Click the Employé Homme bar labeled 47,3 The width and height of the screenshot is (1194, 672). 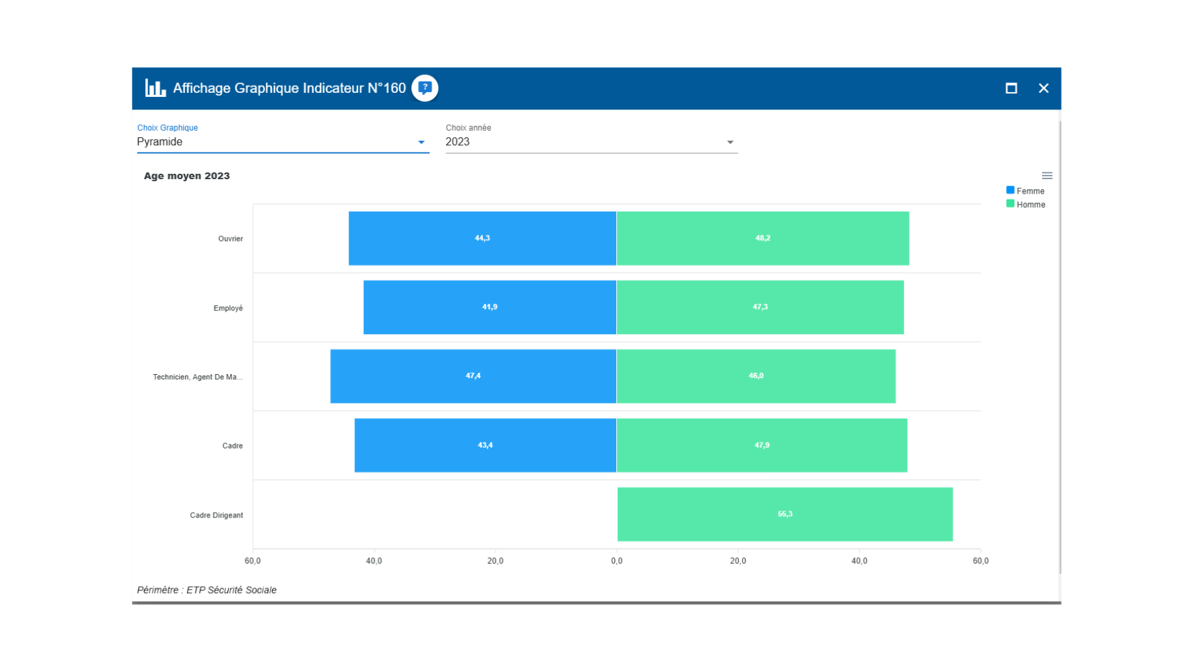click(x=760, y=307)
